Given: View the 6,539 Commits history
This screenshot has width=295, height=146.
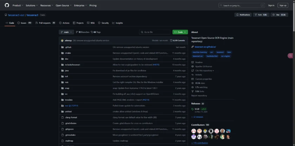Looking at the screenshot, I should click(x=177, y=41).
